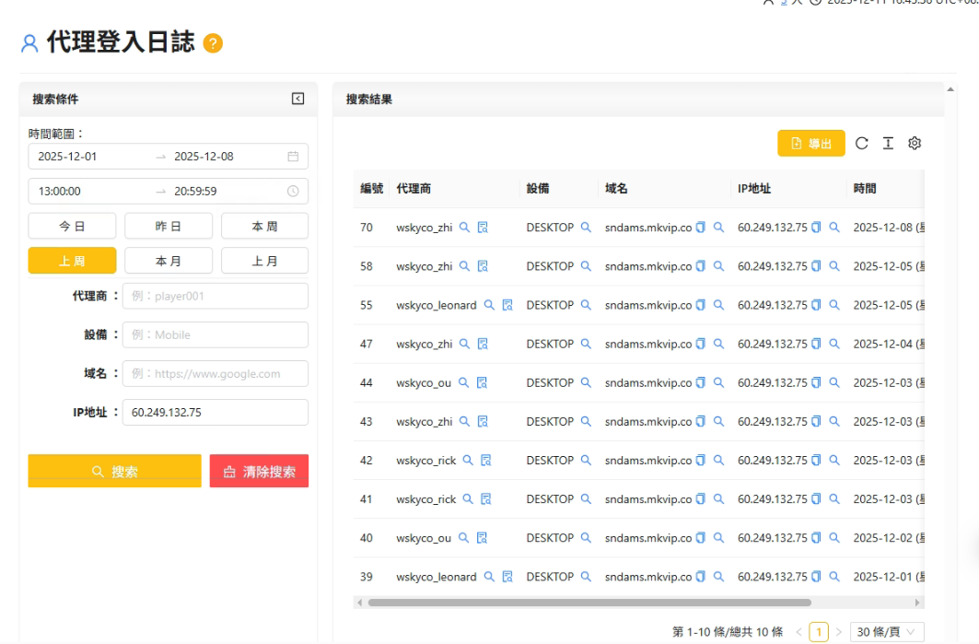Copy the domain name in row 70

(700, 228)
